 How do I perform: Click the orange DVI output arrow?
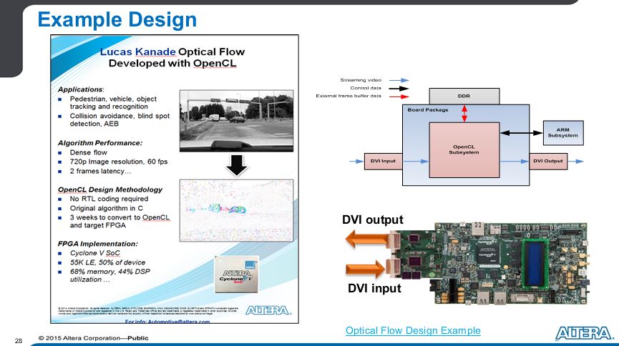pyautogui.click(x=366, y=239)
